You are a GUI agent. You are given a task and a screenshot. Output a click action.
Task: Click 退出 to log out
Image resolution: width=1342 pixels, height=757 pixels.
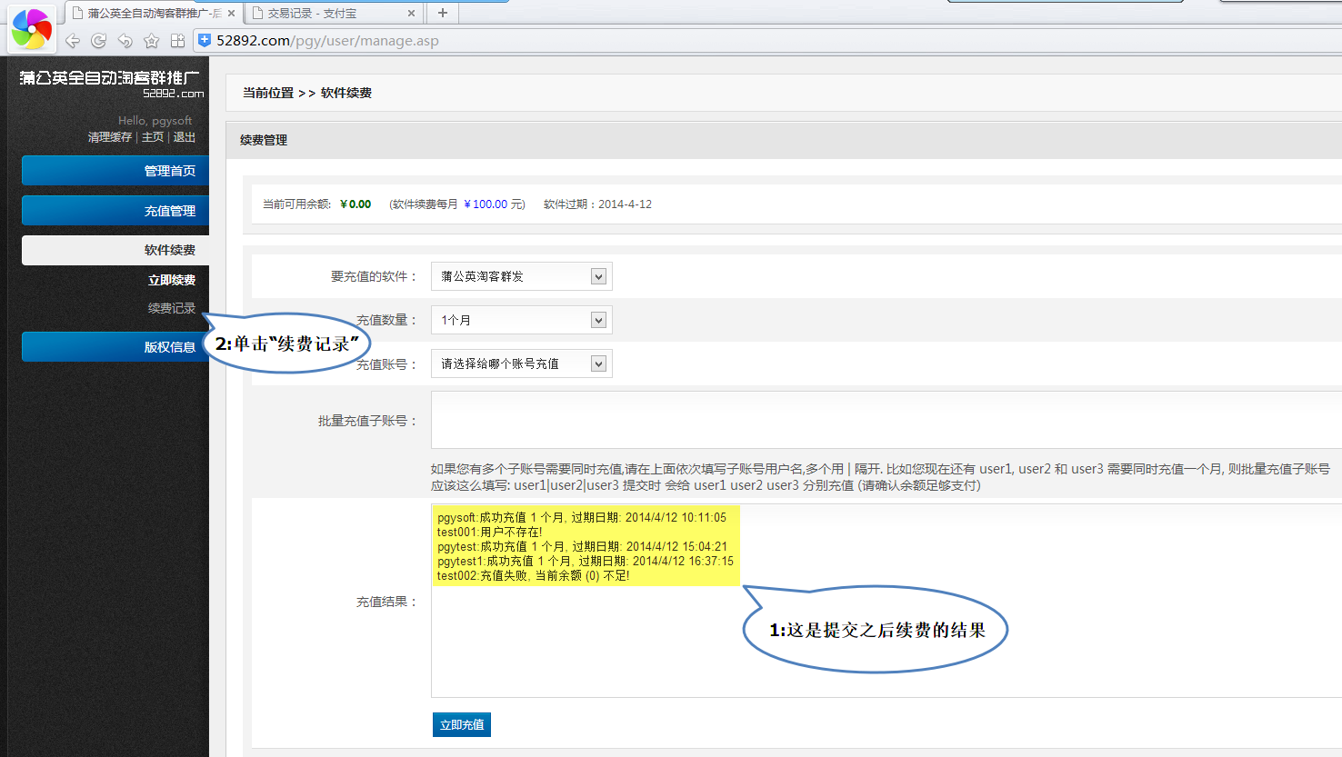185,137
